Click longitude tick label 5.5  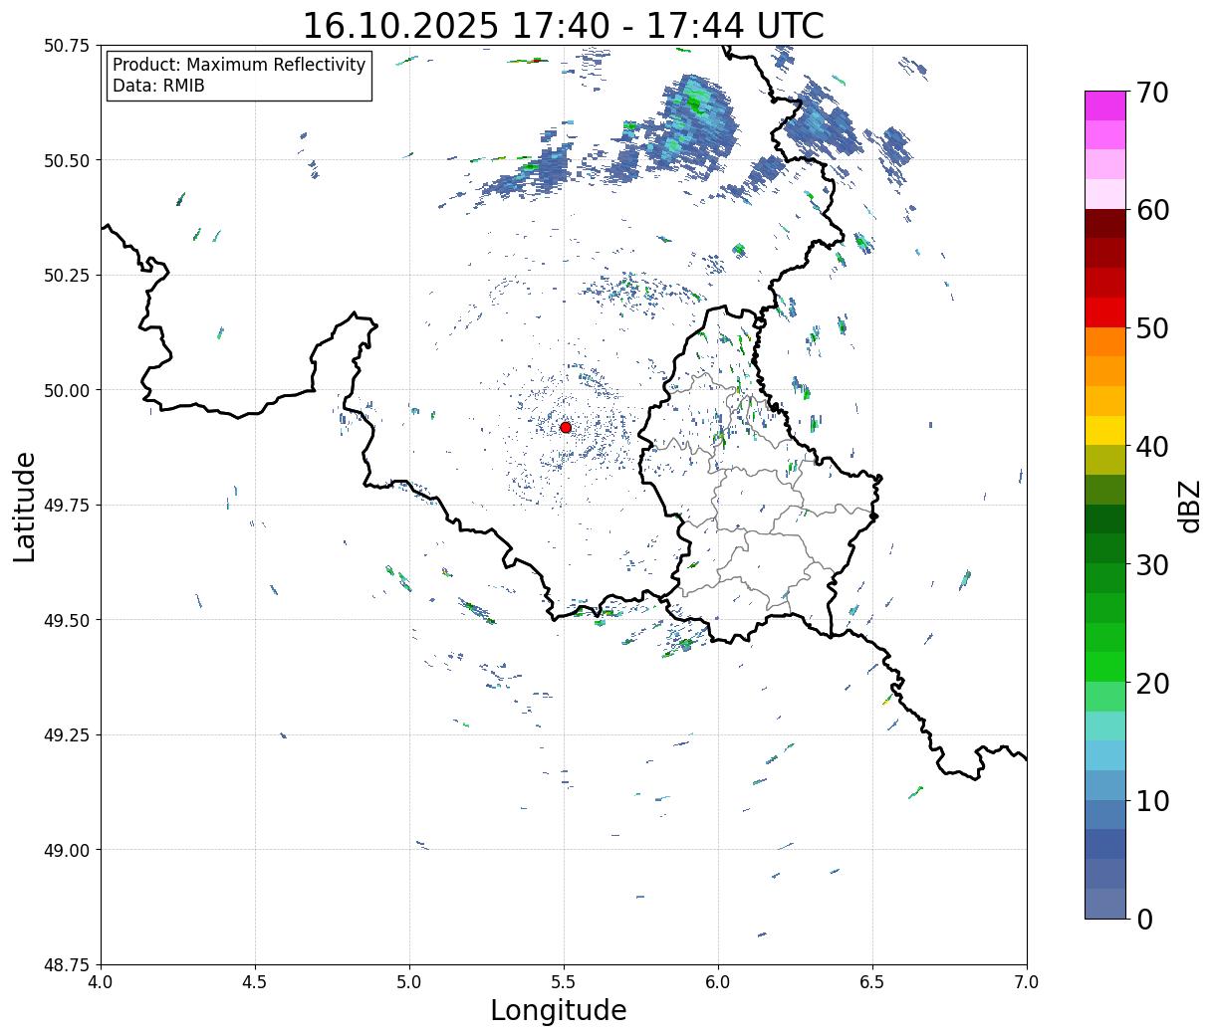[x=564, y=982]
